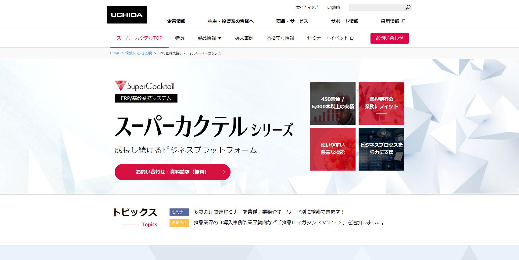Click the SuperCocktail logo
Viewport: 519px width, 260px height.
145,86
